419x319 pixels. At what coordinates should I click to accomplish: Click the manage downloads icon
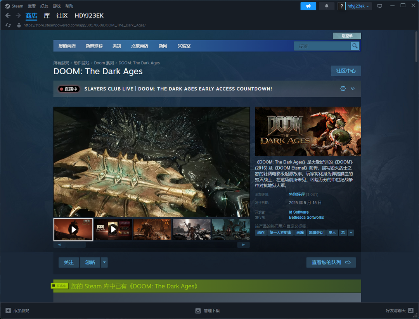198,310
